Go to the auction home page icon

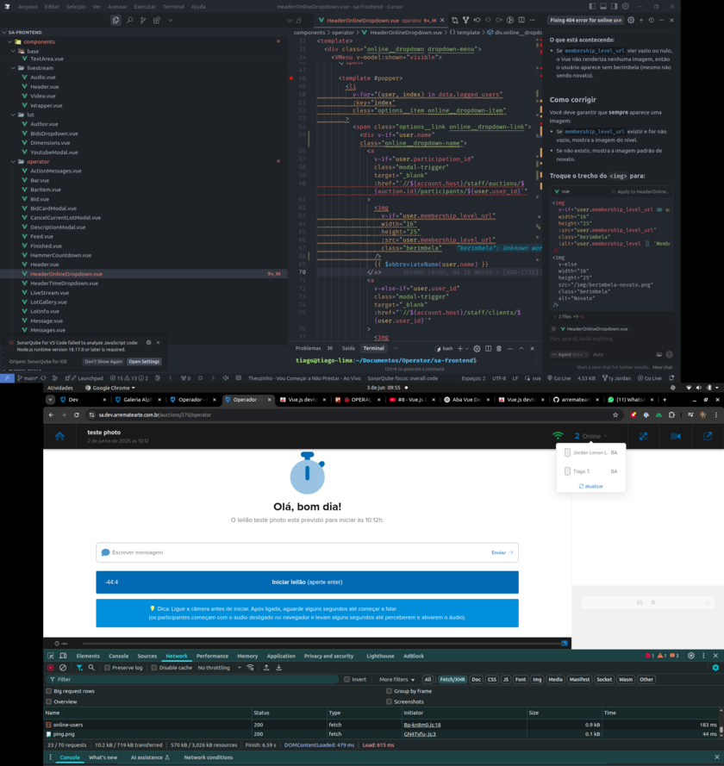pos(59,436)
